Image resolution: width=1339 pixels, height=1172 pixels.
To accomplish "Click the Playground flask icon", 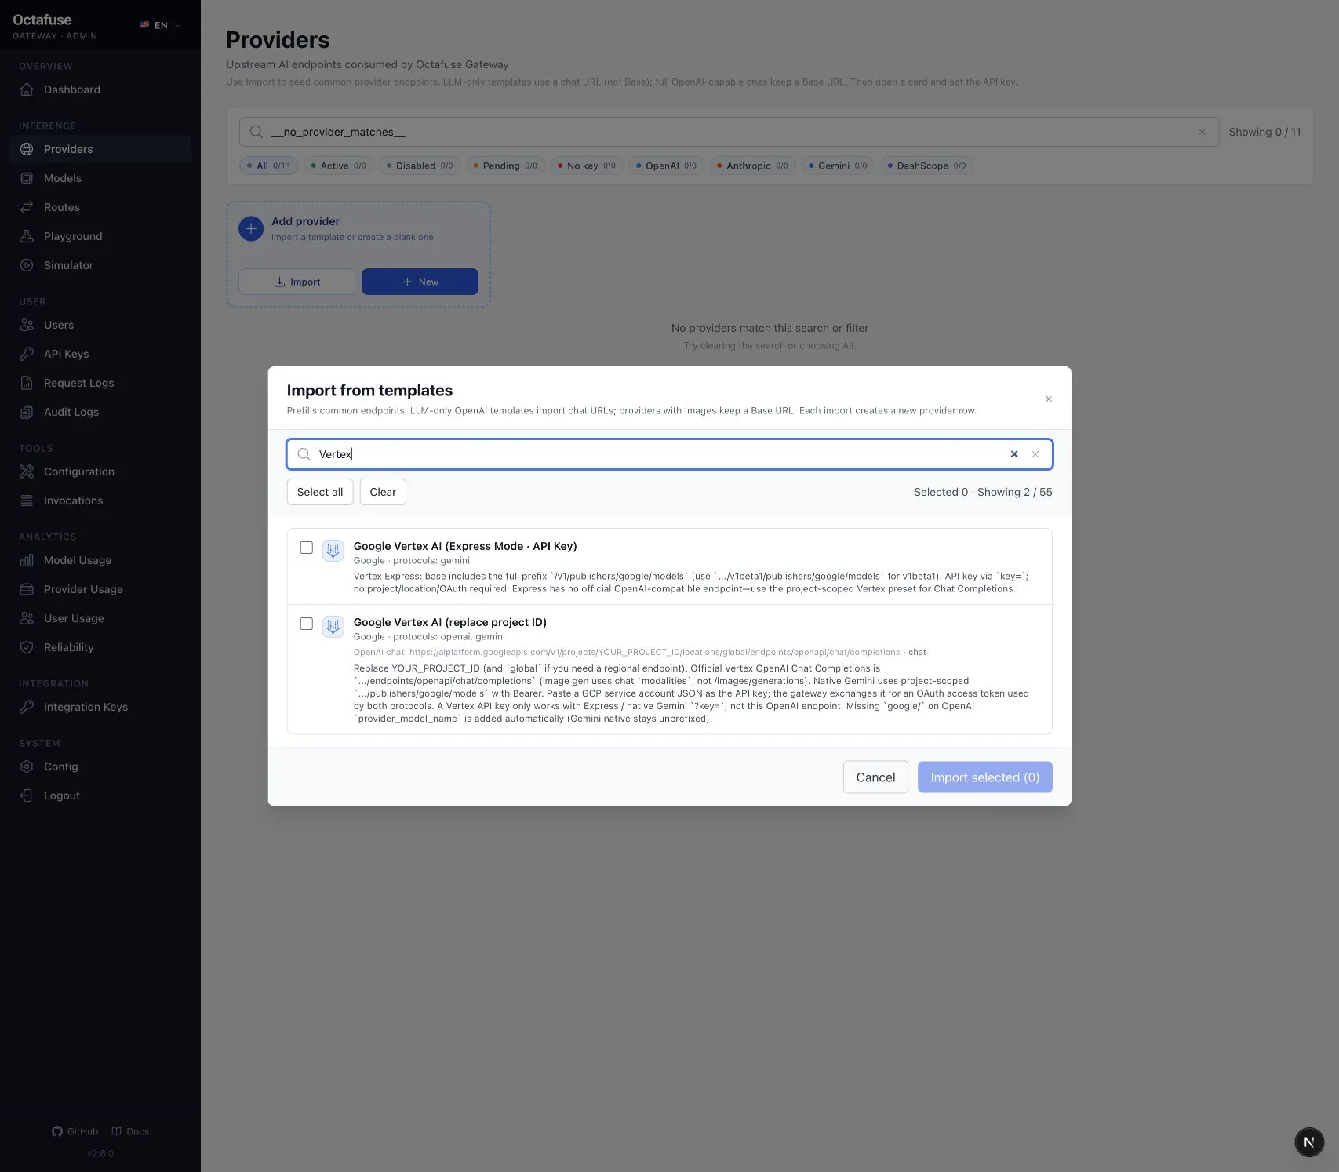I will click(27, 236).
